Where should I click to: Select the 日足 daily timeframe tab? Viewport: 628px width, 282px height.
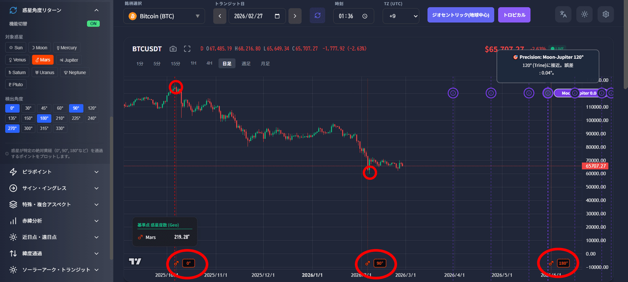click(x=227, y=63)
